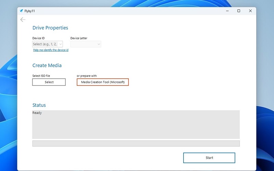274x171 pixels.
Task: Click the Start button
Action: click(209, 158)
